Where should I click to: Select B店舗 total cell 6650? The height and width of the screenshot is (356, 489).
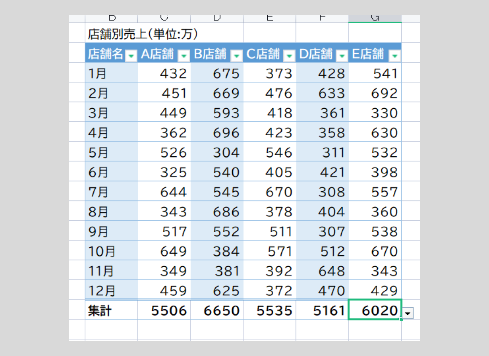(x=217, y=310)
